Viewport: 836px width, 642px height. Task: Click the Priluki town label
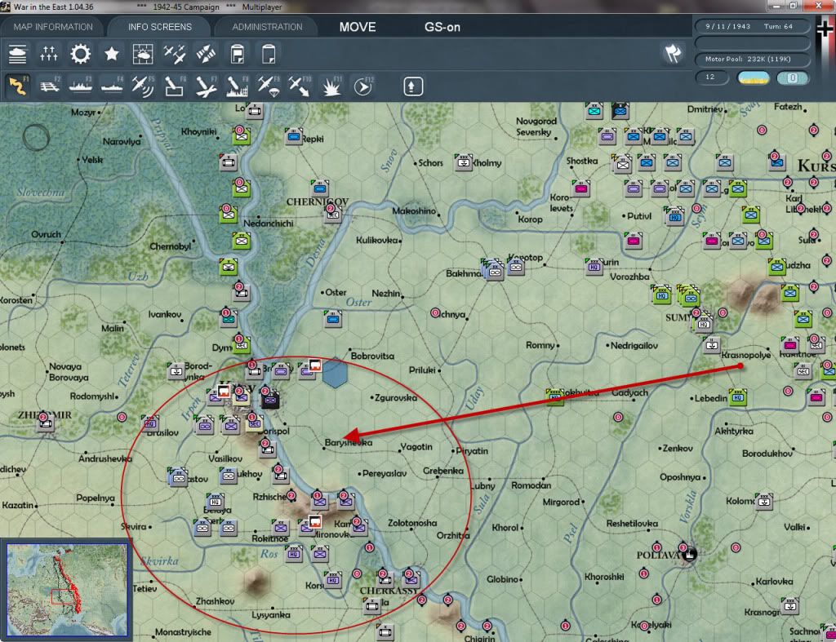[422, 370]
